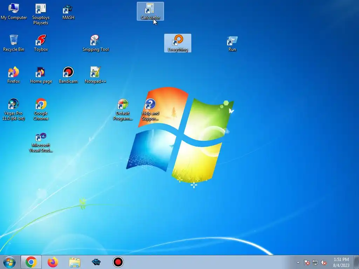Select the My Computer desktop icon
359x269 pixels.
coord(14,12)
